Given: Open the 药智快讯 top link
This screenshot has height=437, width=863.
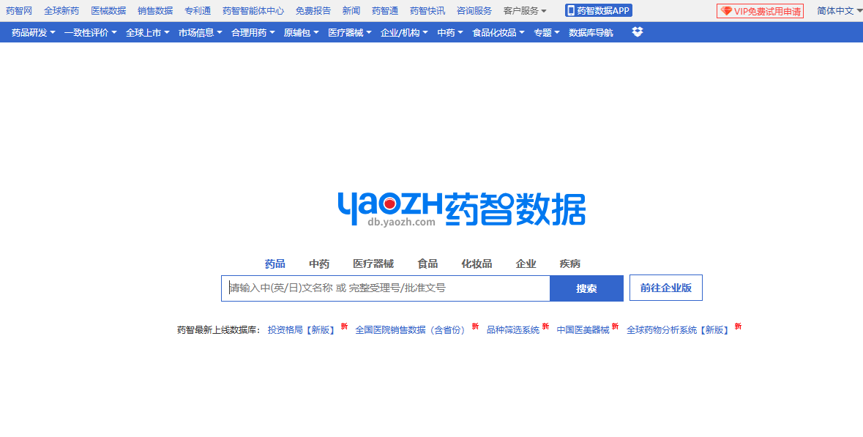Looking at the screenshot, I should click(x=427, y=11).
